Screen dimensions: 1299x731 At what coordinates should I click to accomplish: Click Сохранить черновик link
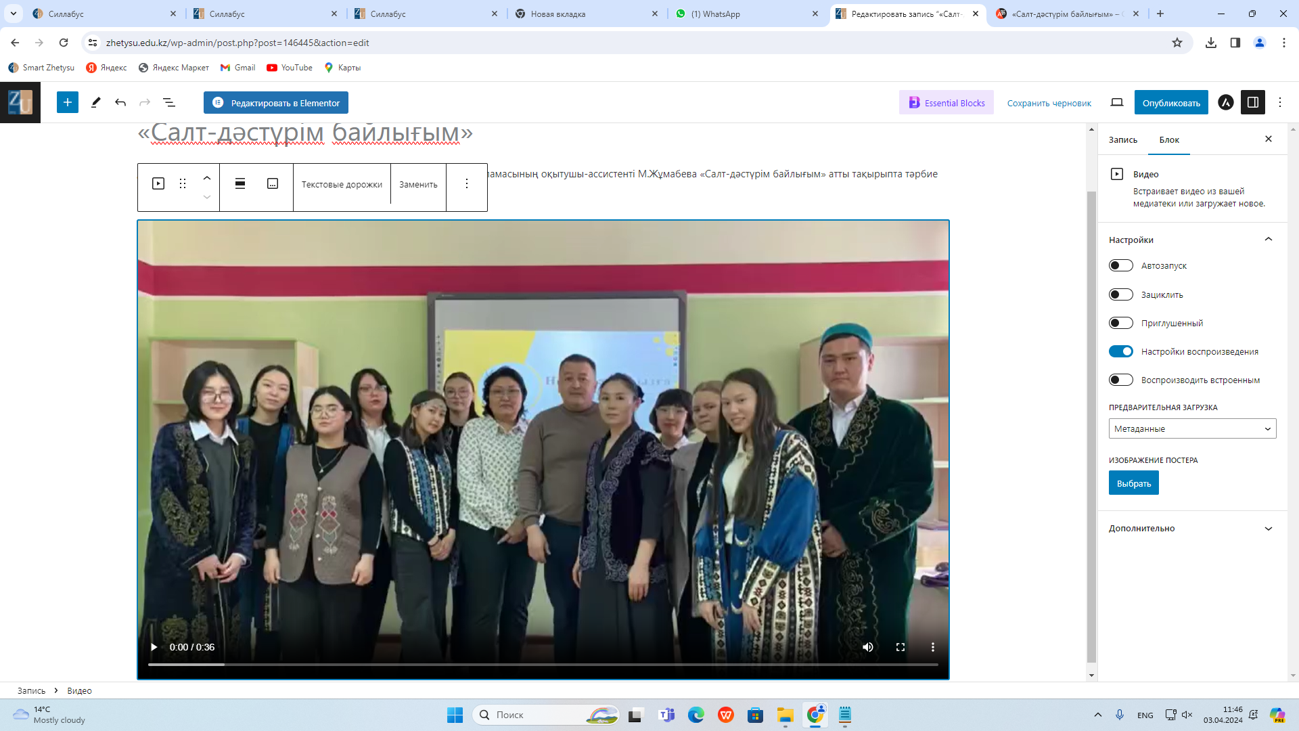(x=1049, y=103)
